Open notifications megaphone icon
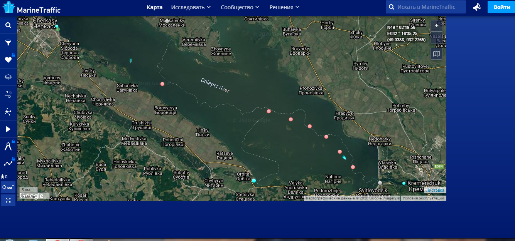The image size is (515, 241). click(x=477, y=7)
